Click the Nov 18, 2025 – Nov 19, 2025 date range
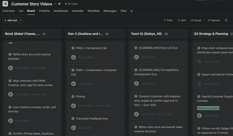 point(94,106)
